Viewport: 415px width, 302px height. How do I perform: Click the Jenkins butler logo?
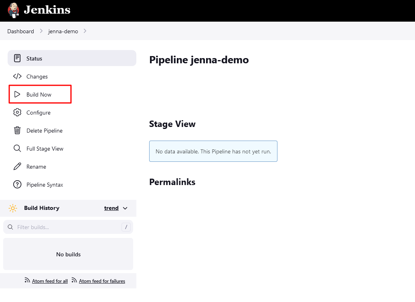(x=14, y=10)
